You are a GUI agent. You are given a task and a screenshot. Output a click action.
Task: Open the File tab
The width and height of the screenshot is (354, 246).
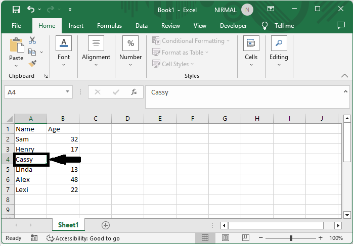(x=16, y=26)
